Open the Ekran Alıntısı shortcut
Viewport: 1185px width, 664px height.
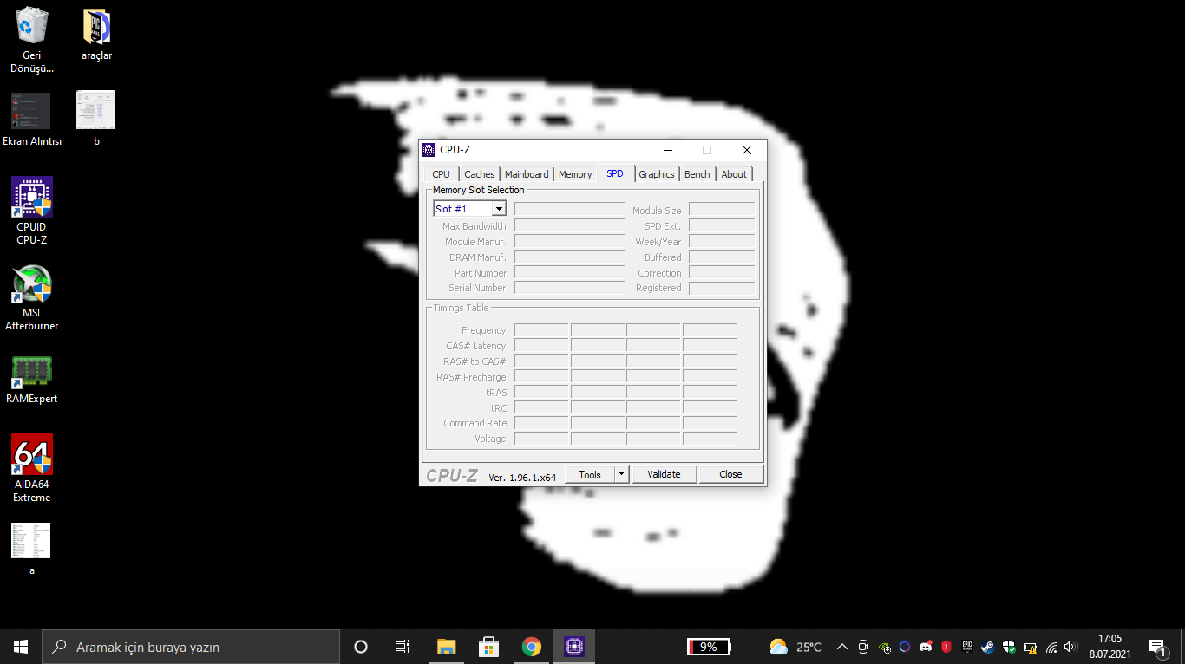pos(29,111)
